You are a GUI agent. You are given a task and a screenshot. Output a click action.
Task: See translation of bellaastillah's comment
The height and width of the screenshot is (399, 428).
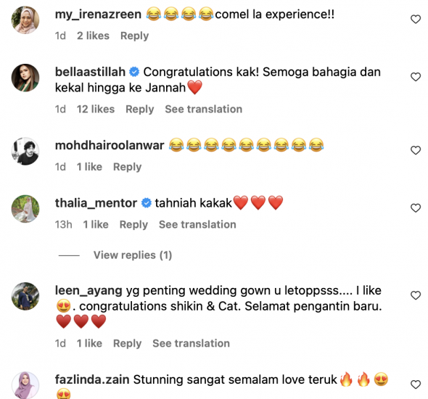click(x=204, y=109)
